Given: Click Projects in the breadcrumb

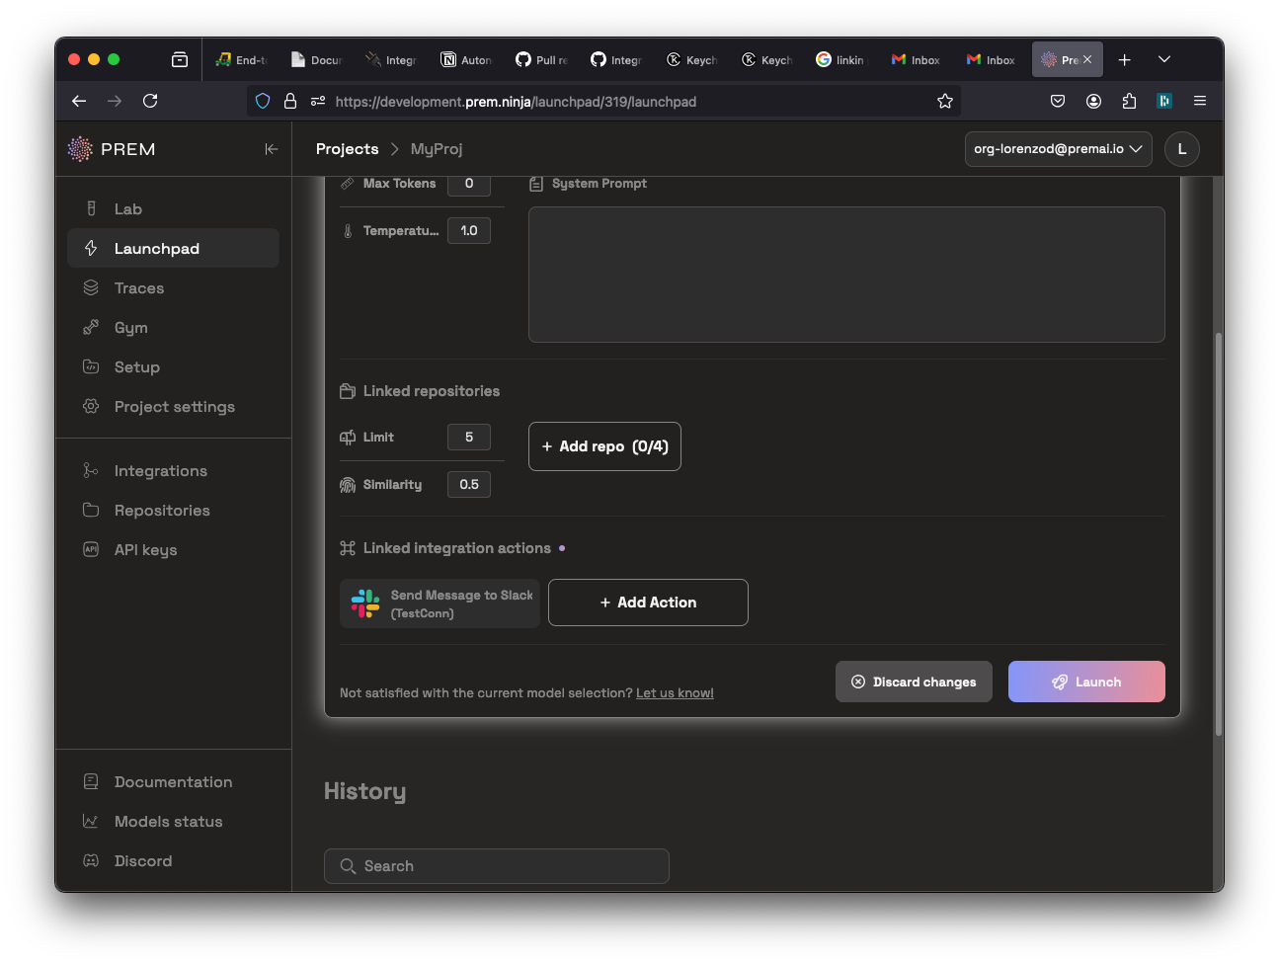Looking at the screenshot, I should click(x=347, y=149).
